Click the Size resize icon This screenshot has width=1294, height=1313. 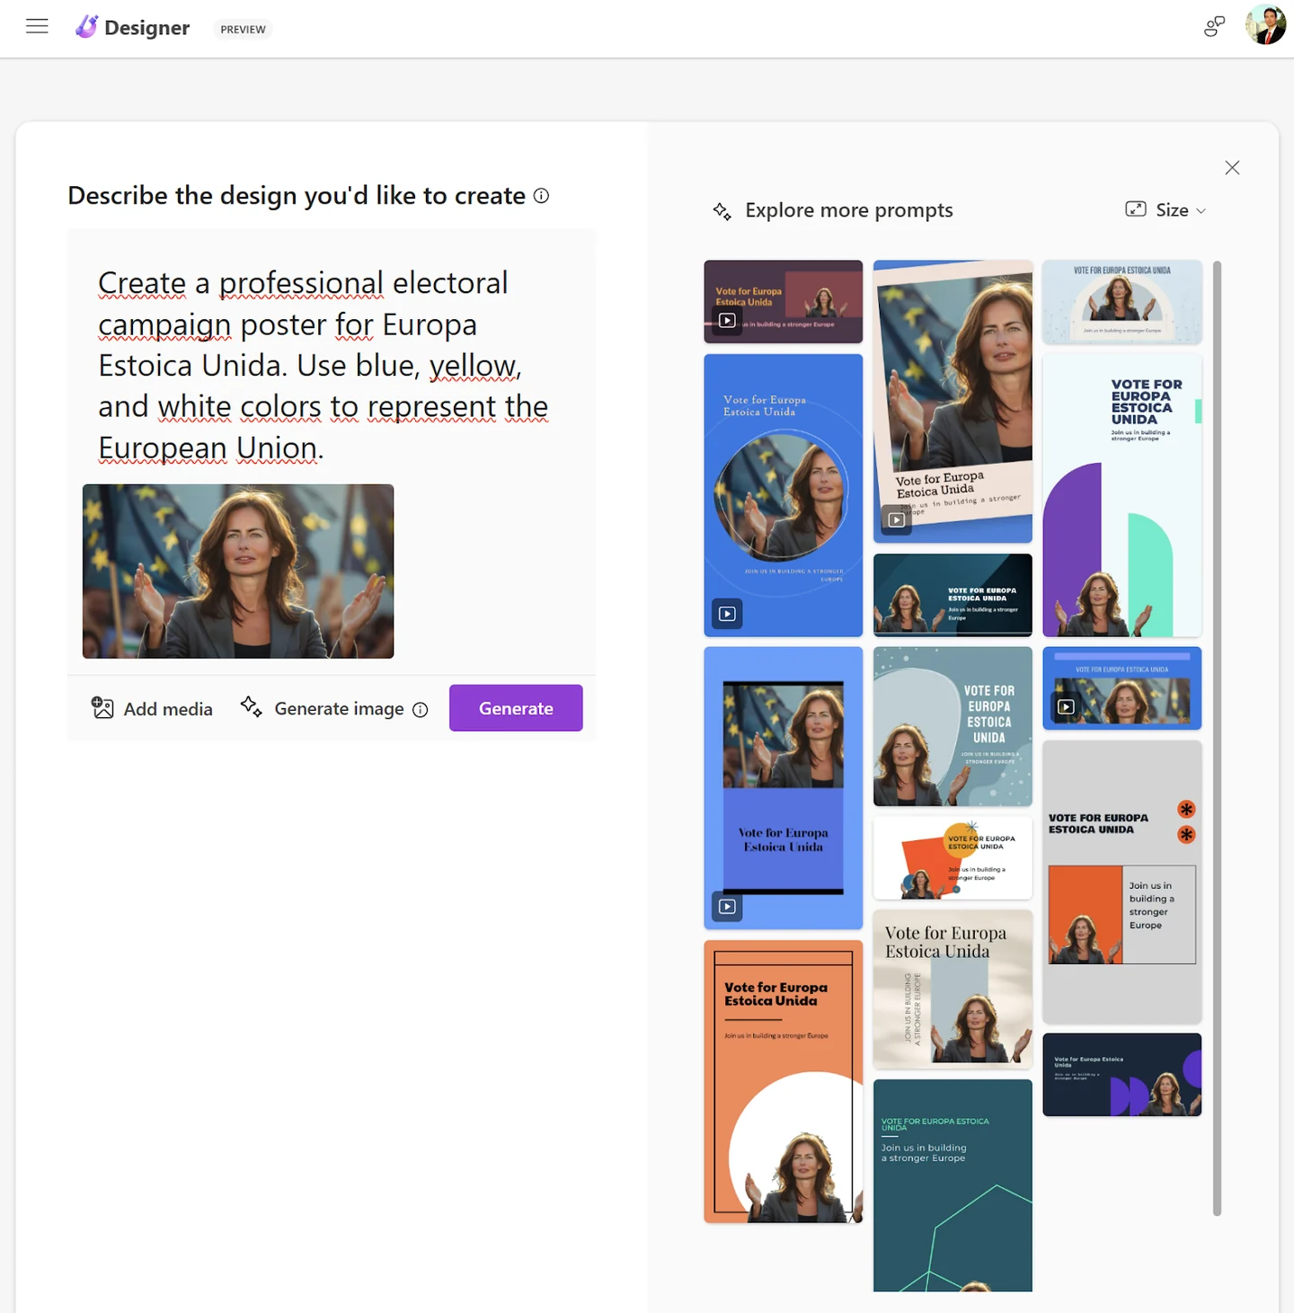(x=1136, y=209)
